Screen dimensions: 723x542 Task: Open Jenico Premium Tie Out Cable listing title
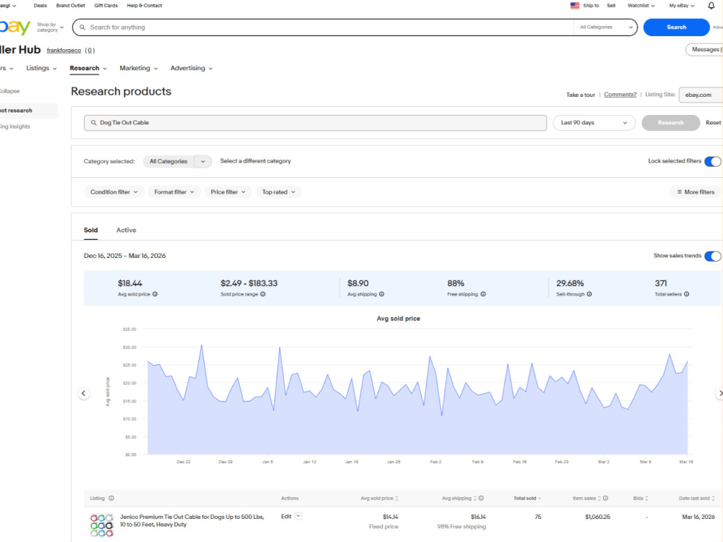pyautogui.click(x=192, y=520)
